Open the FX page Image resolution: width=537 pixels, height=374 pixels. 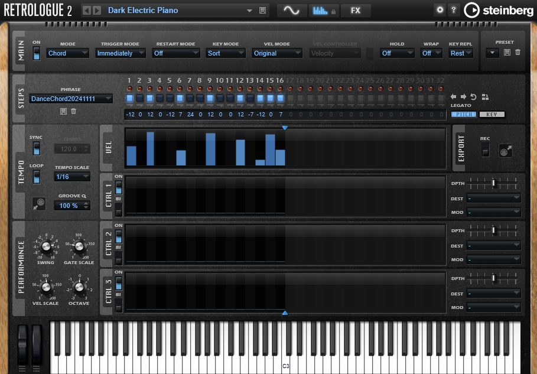[355, 10]
